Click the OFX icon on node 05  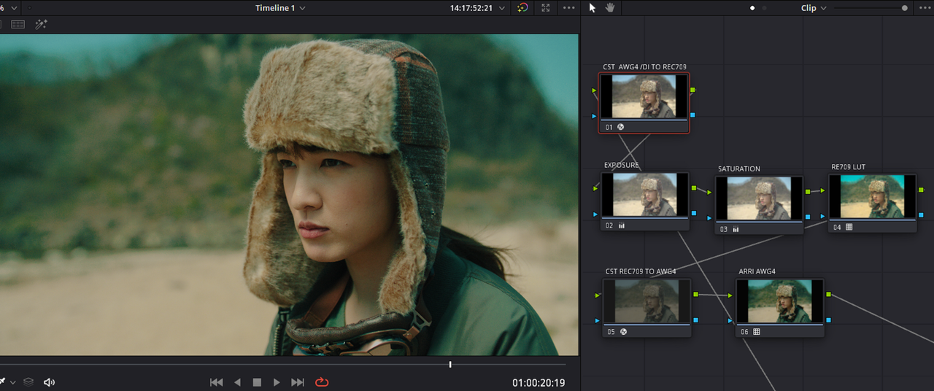[x=623, y=332]
